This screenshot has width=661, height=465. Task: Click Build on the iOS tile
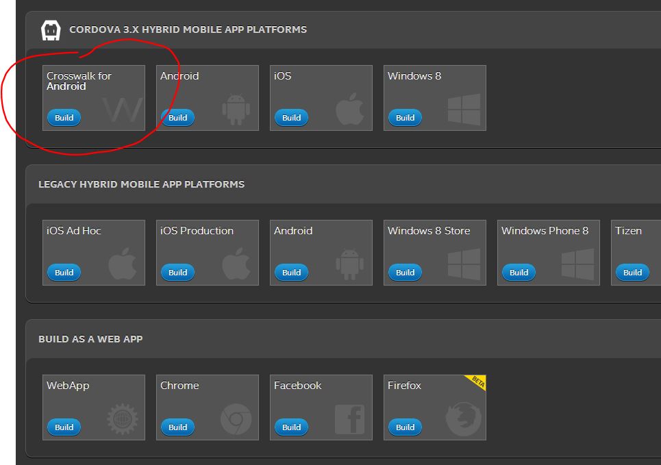point(291,118)
